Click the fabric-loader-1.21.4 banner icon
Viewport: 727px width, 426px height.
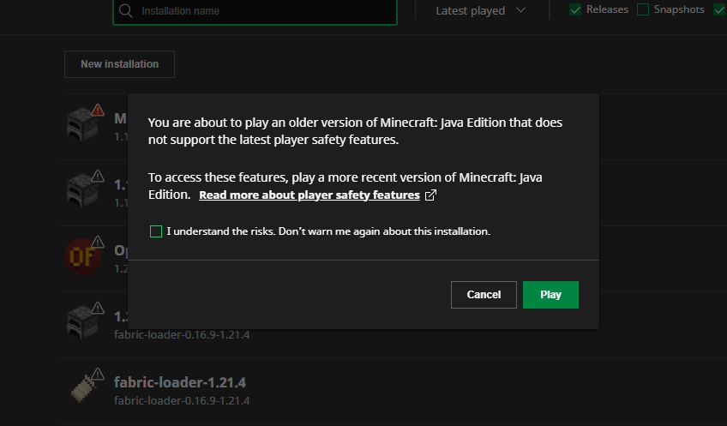(83, 388)
